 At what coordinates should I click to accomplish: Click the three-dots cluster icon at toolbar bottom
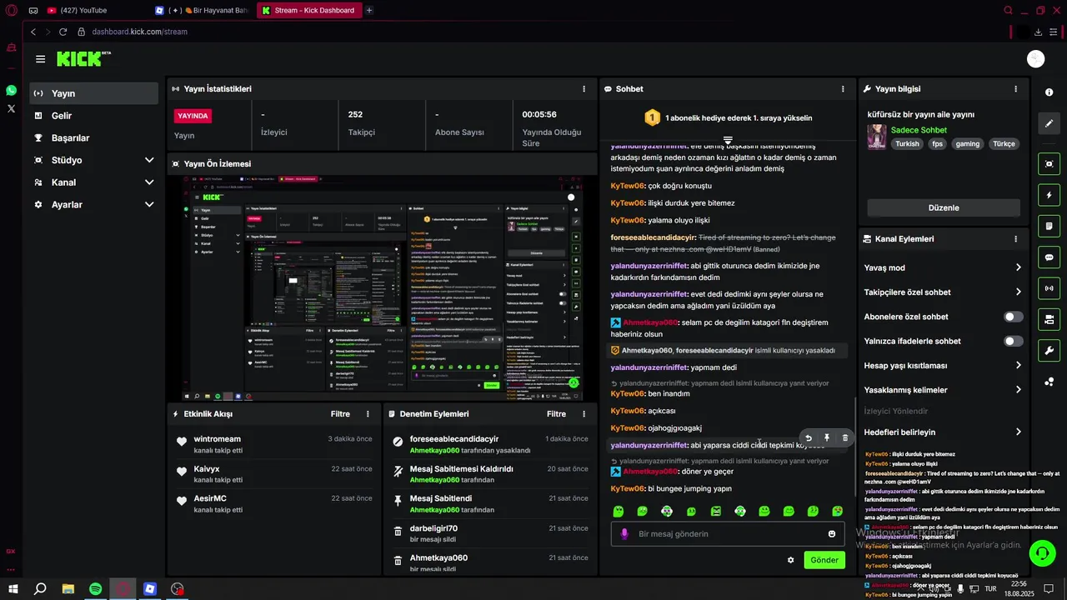click(x=1049, y=382)
